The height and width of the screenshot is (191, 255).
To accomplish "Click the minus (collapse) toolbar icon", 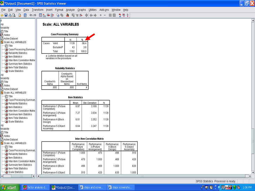I will [105, 15].
